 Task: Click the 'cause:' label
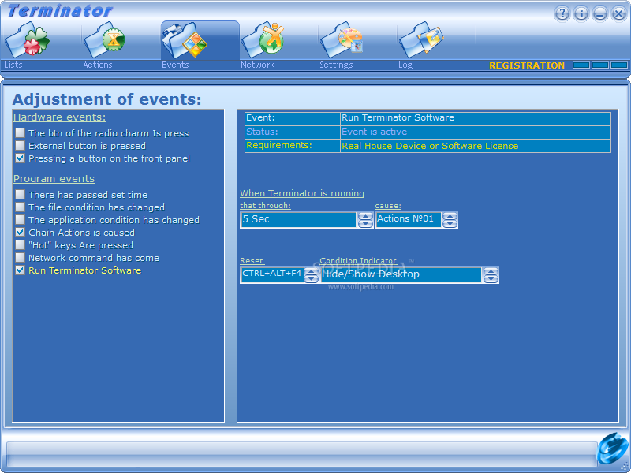point(388,206)
